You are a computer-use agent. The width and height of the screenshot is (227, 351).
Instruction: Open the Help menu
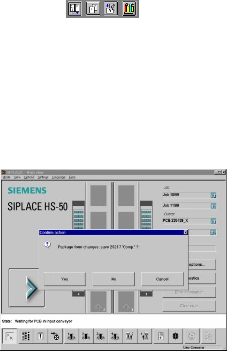click(72, 177)
